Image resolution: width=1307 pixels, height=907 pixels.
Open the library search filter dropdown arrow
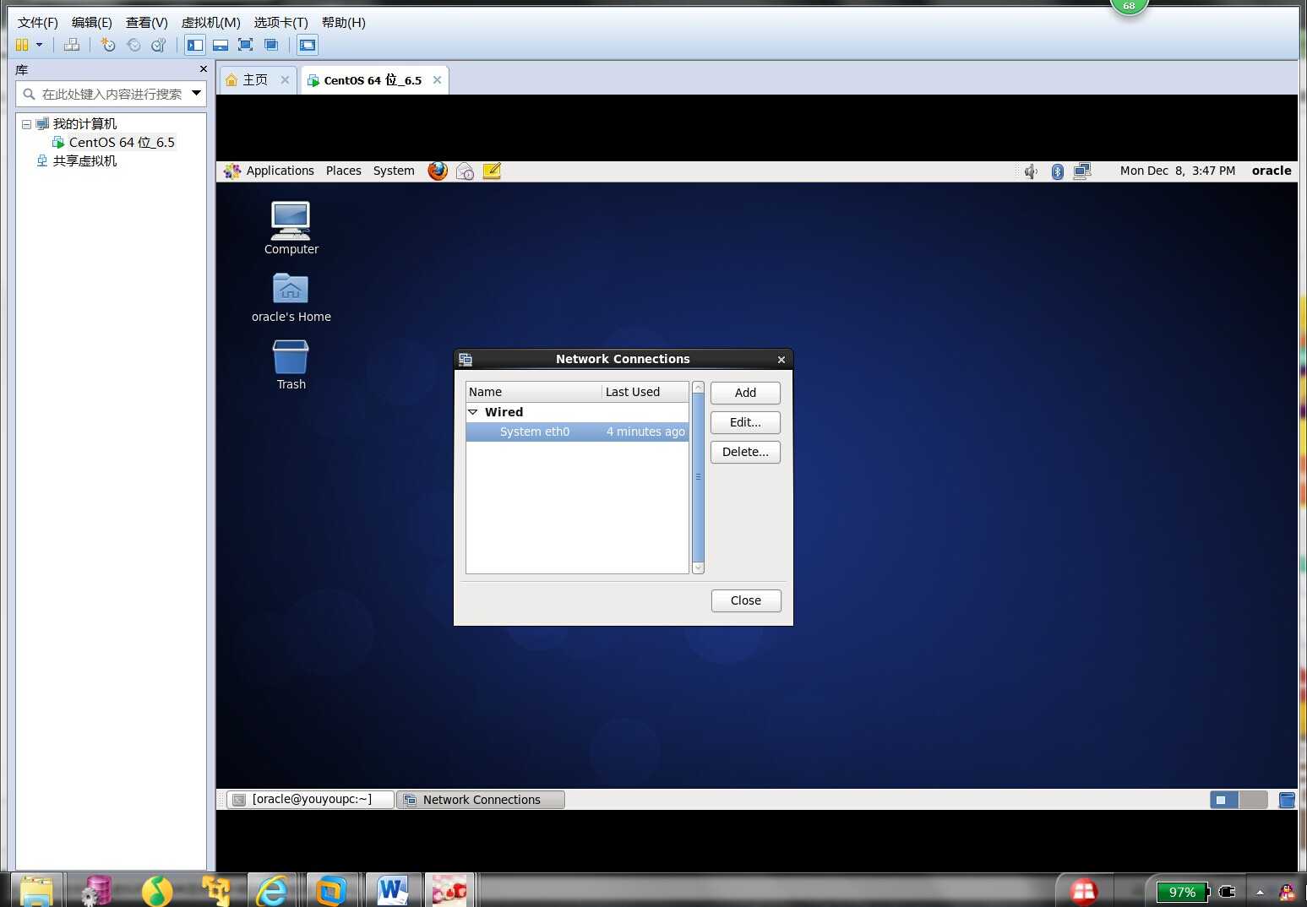196,93
